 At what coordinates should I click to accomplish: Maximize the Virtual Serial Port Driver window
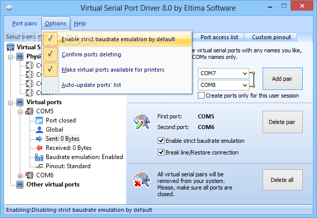point(284,6)
